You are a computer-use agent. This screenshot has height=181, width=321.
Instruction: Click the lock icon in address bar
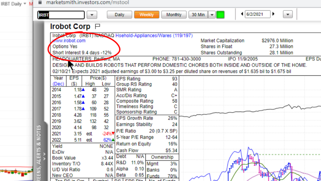pyautogui.click(x=40, y=2)
